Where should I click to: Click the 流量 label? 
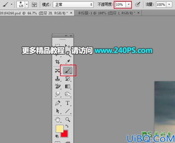150,5
